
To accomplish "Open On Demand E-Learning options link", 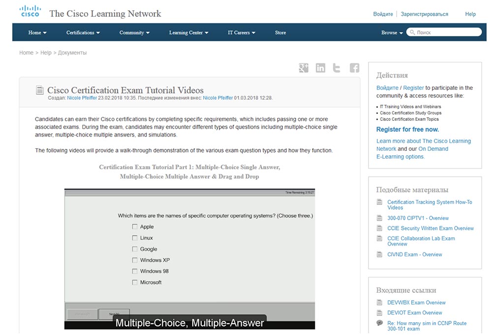I will [412, 153].
